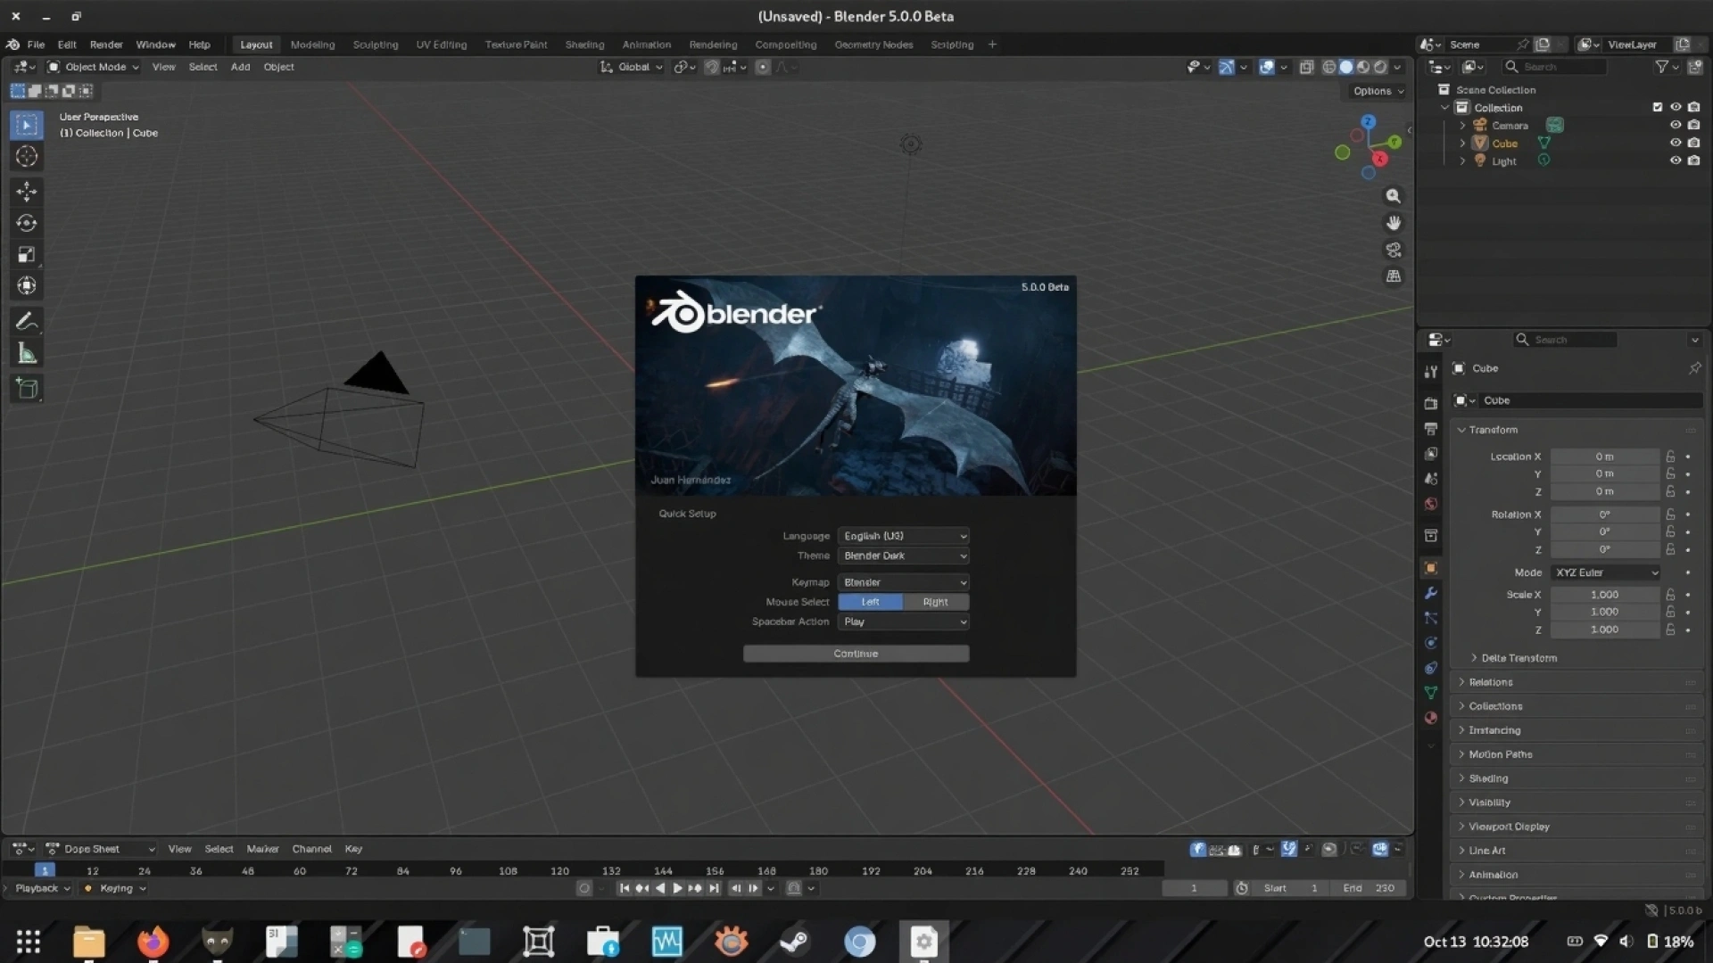Open the Render menu
The height and width of the screenshot is (963, 1713).
pos(106,45)
